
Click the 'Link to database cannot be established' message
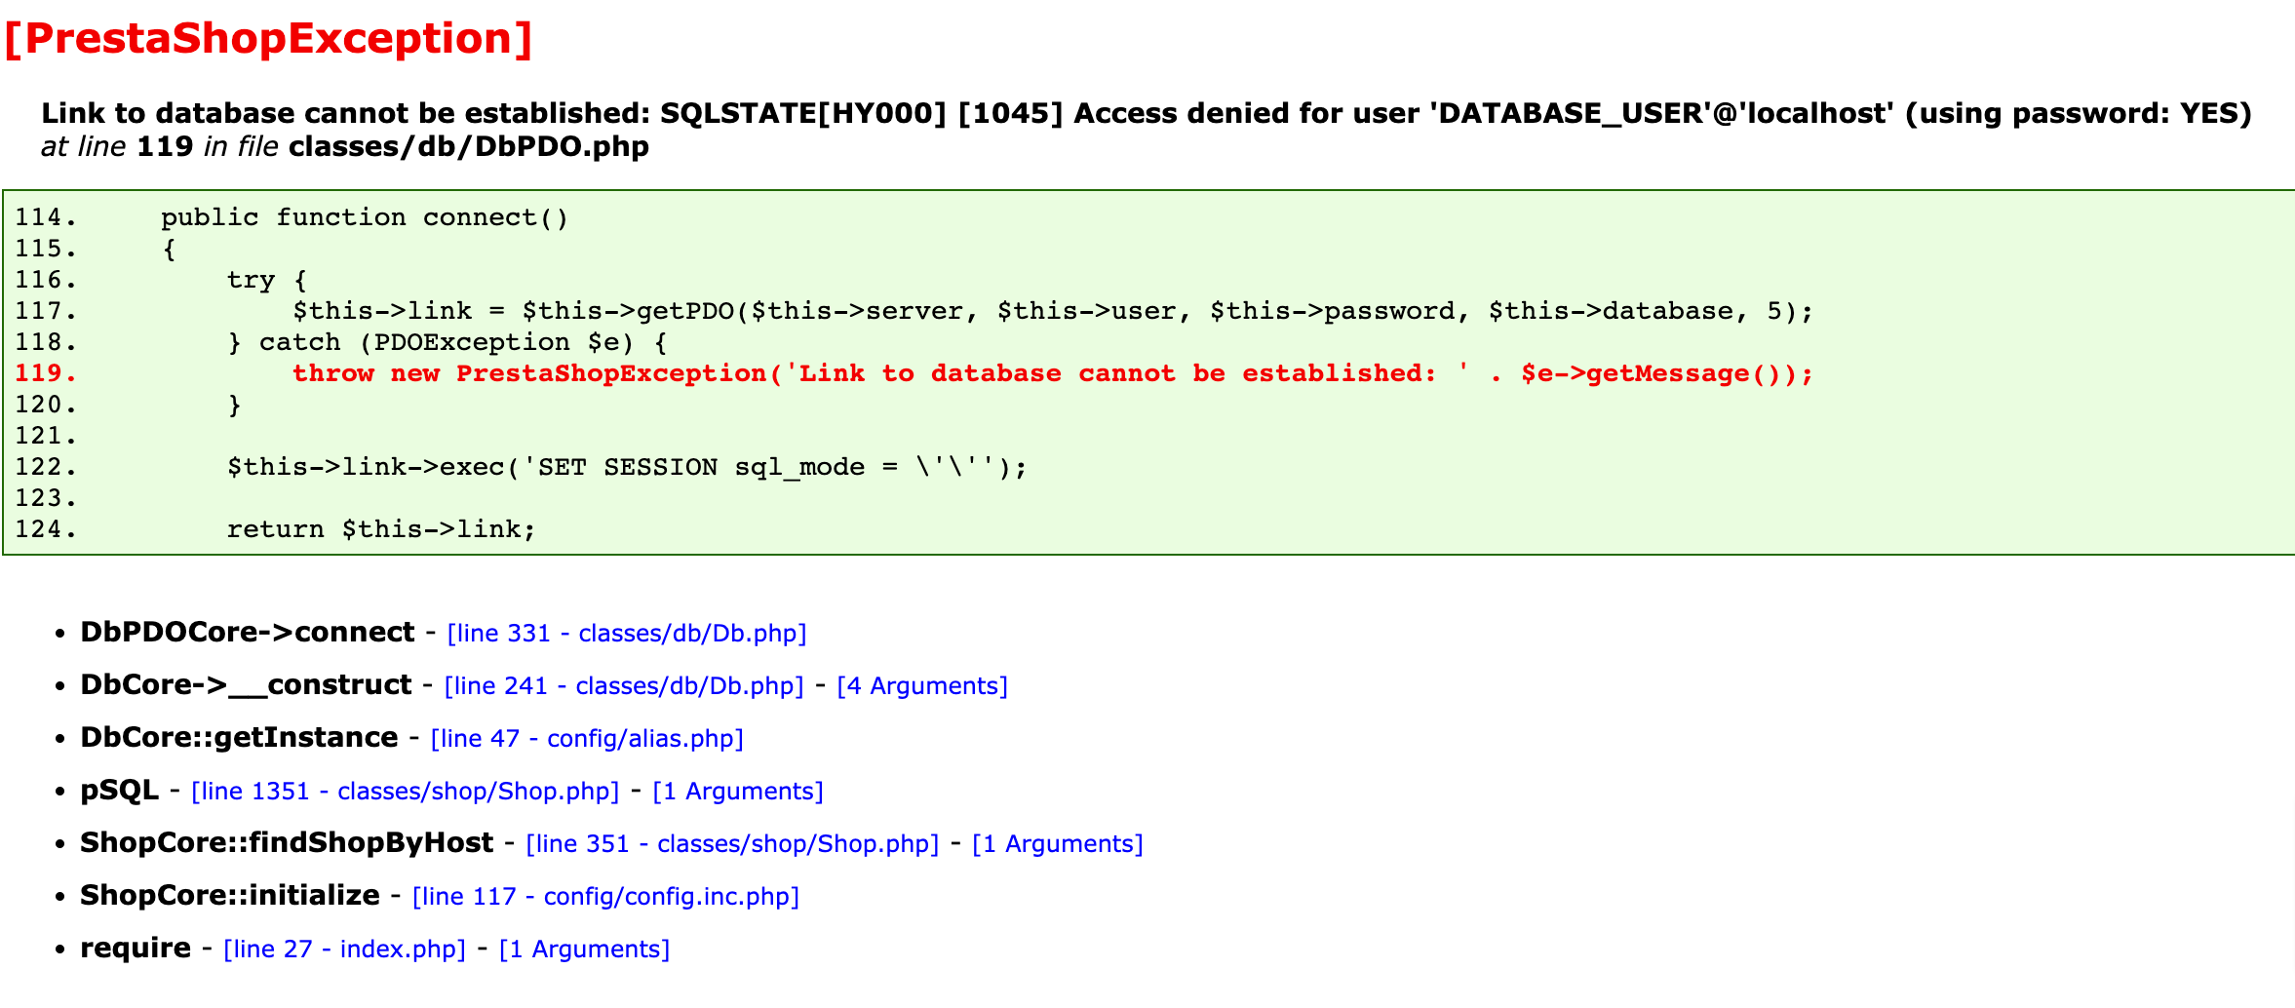tap(1147, 113)
